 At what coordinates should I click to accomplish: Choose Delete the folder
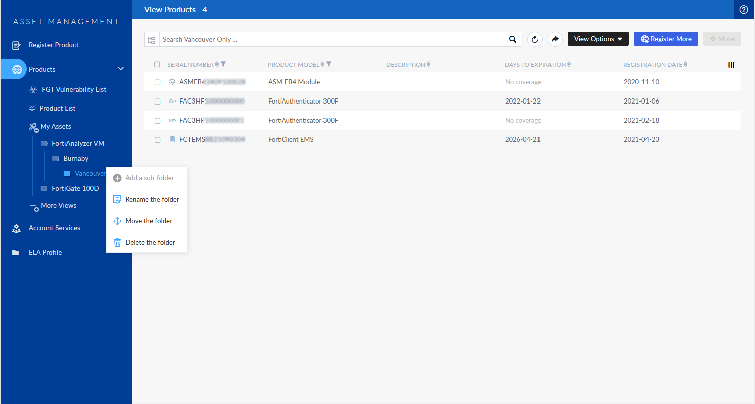(x=147, y=242)
